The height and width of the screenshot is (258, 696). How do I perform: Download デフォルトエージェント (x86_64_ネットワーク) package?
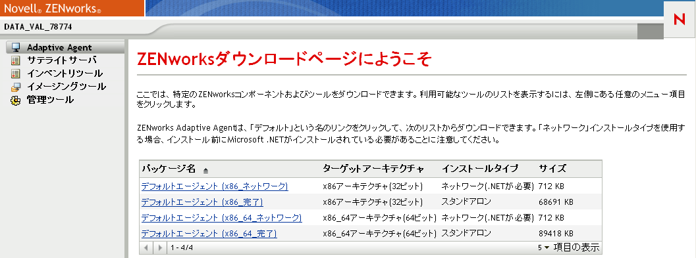click(x=221, y=218)
